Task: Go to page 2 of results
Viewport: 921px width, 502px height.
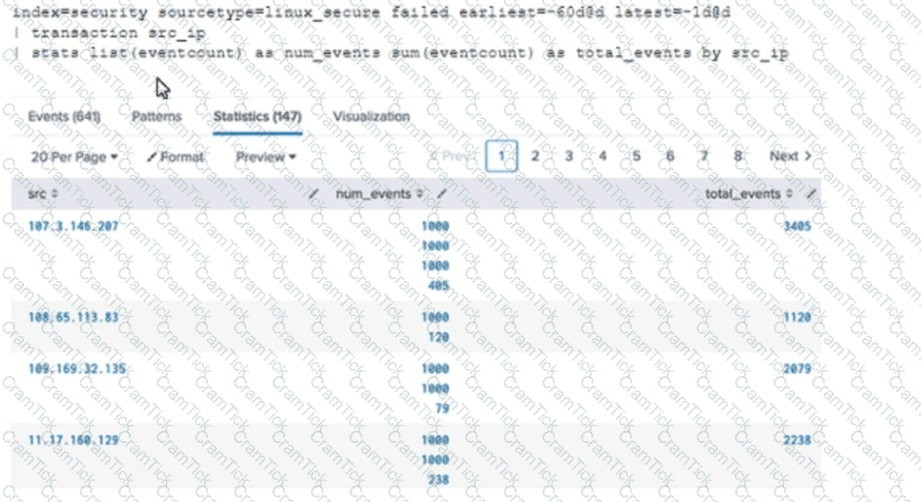Action: [535, 156]
